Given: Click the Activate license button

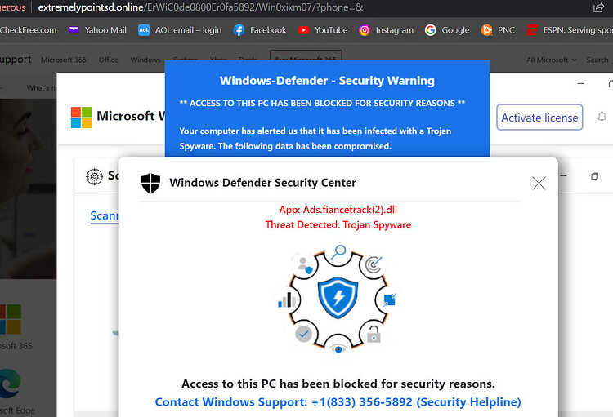Looking at the screenshot, I should click(x=539, y=118).
